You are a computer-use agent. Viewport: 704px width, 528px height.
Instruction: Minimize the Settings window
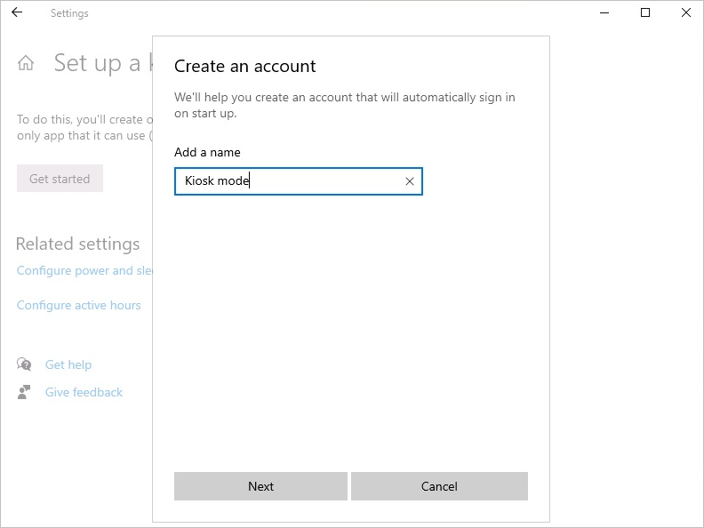[x=604, y=12]
